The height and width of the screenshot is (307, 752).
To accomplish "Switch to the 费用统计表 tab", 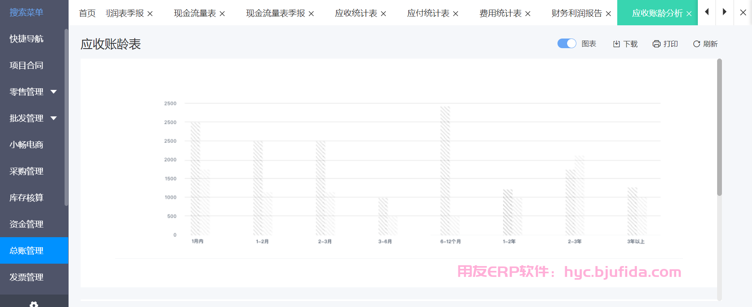I will 501,13.
